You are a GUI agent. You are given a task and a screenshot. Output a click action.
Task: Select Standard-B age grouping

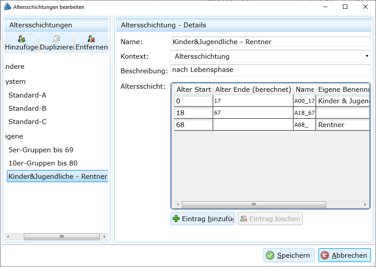click(x=27, y=109)
